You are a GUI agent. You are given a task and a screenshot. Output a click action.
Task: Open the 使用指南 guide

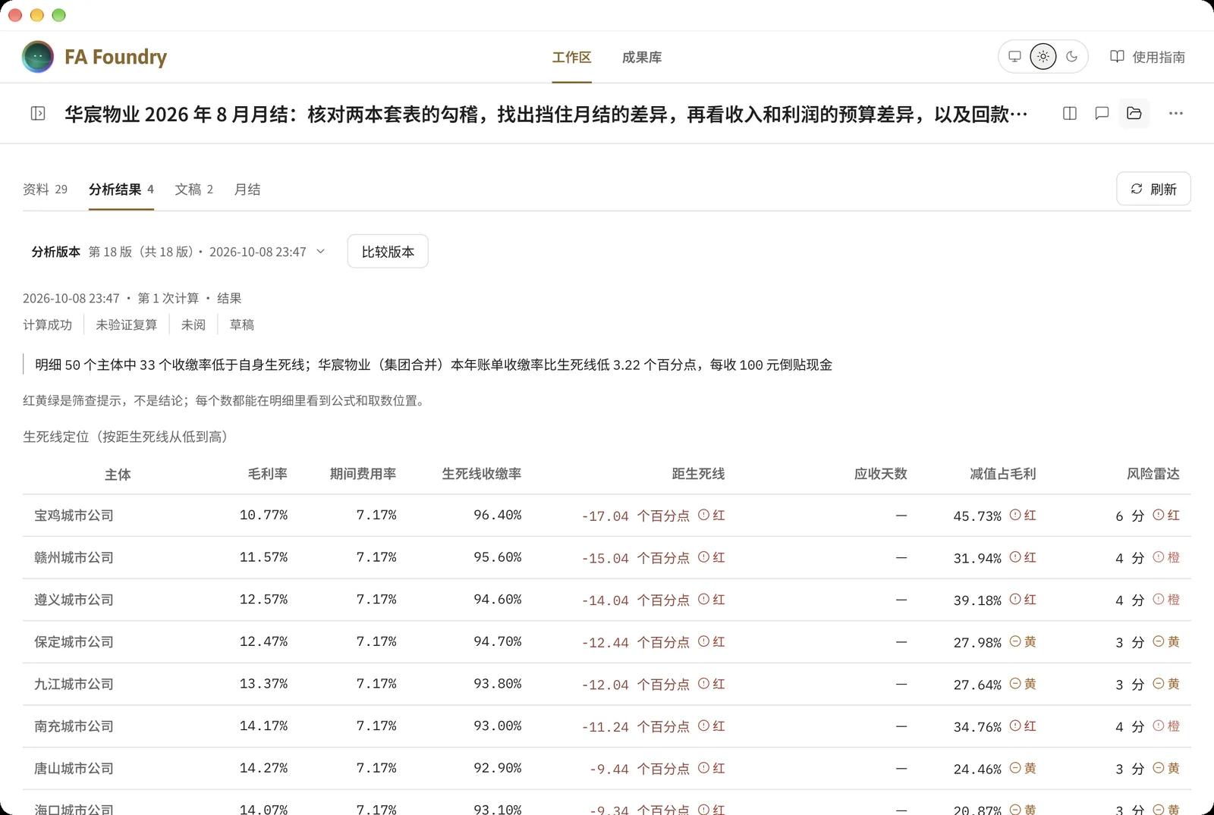coord(1147,57)
